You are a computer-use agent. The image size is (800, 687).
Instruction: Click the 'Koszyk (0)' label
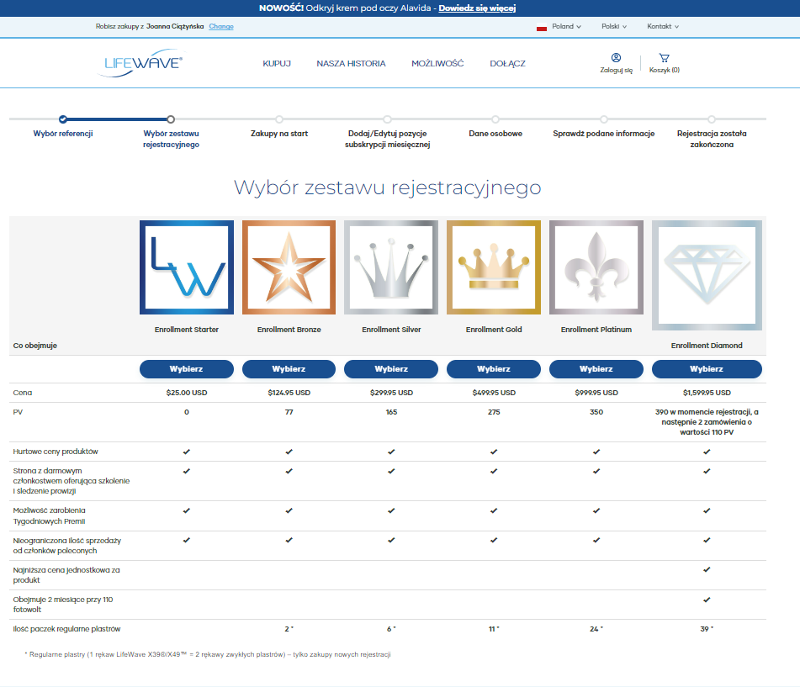(x=665, y=71)
